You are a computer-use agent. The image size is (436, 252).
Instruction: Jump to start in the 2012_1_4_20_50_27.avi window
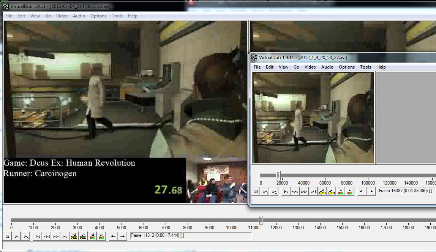(286, 191)
